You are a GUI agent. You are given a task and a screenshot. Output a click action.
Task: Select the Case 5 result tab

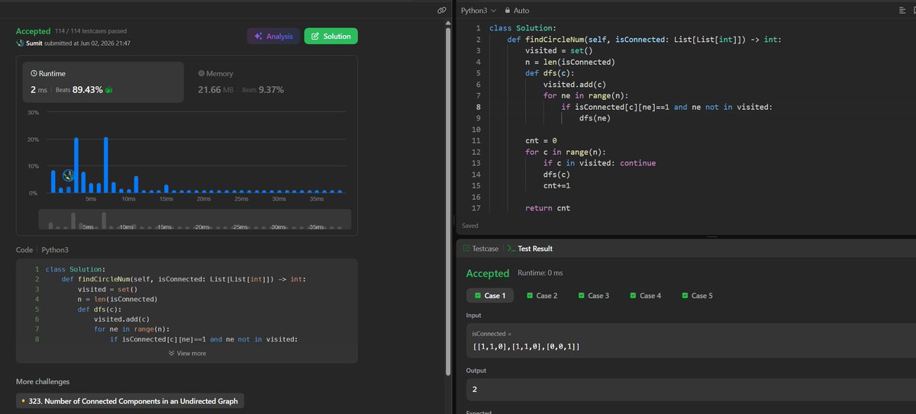(x=697, y=295)
